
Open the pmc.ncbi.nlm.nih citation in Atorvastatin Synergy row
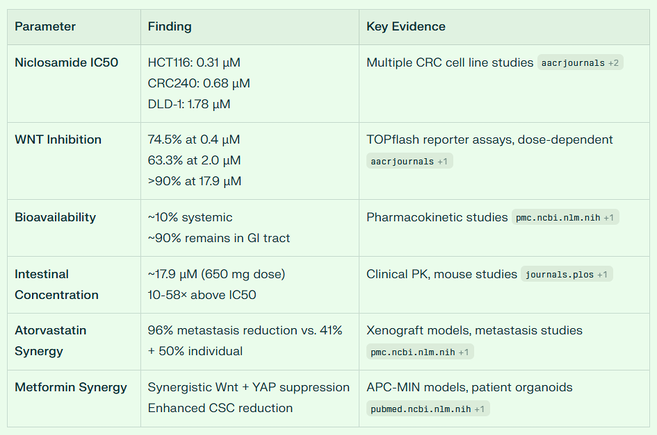tap(419, 352)
